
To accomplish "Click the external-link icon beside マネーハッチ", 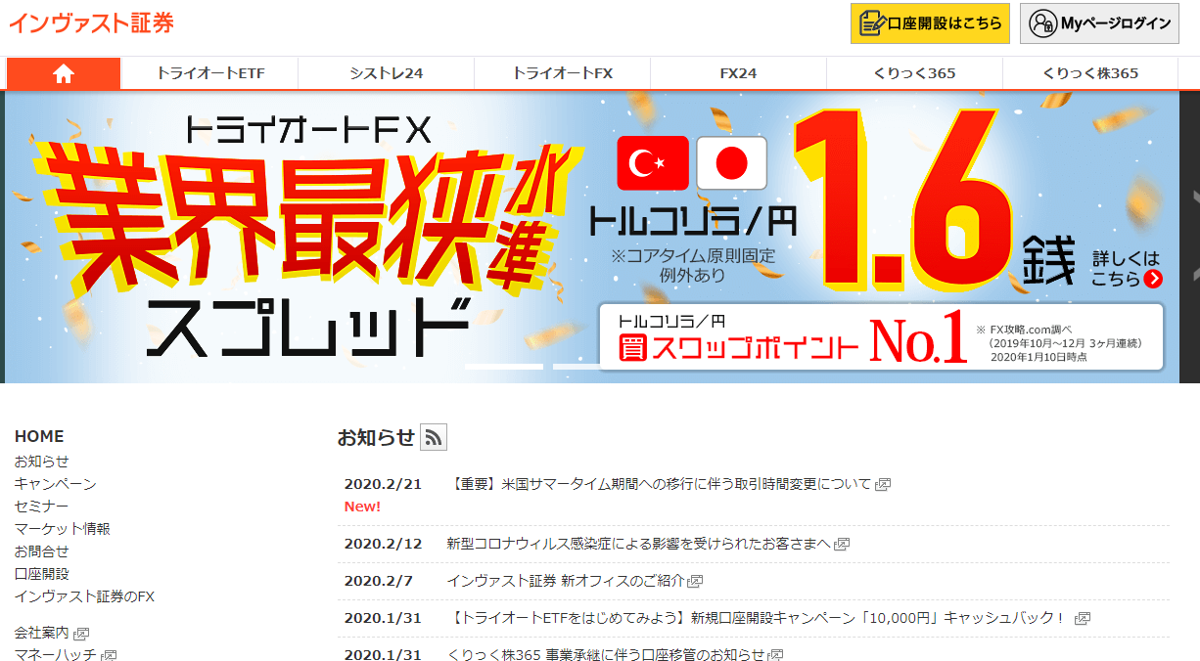I will coord(110,655).
